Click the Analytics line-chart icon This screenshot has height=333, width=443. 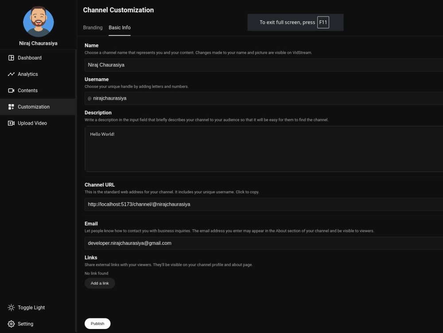point(11,74)
